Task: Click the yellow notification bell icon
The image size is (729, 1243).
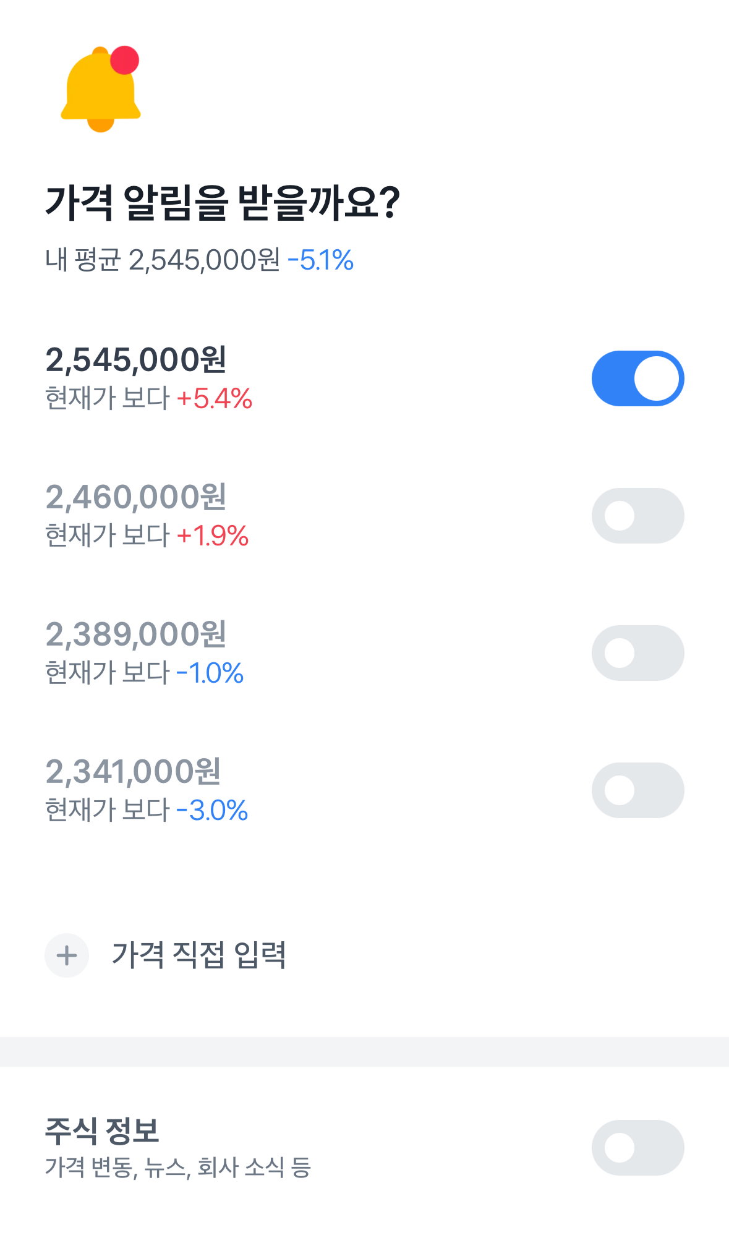Action: (100, 89)
